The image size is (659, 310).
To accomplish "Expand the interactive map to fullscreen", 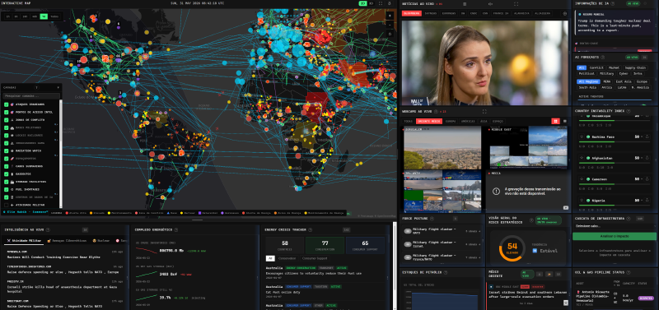I will [x=381, y=3].
